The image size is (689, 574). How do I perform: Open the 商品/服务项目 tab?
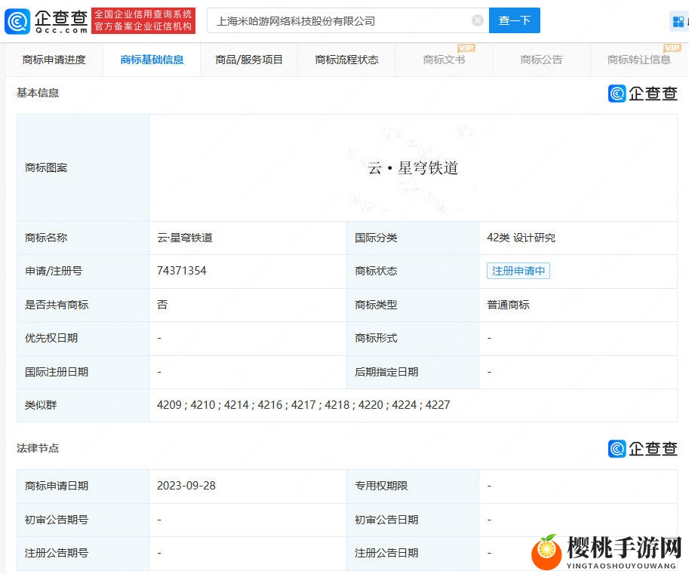pyautogui.click(x=249, y=60)
